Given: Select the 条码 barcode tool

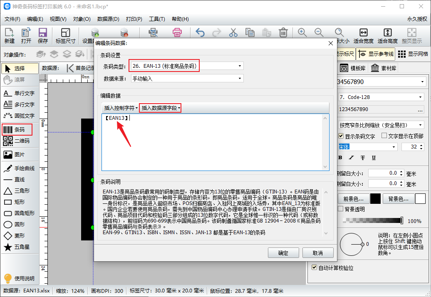Looking at the screenshot, I should coord(17,130).
